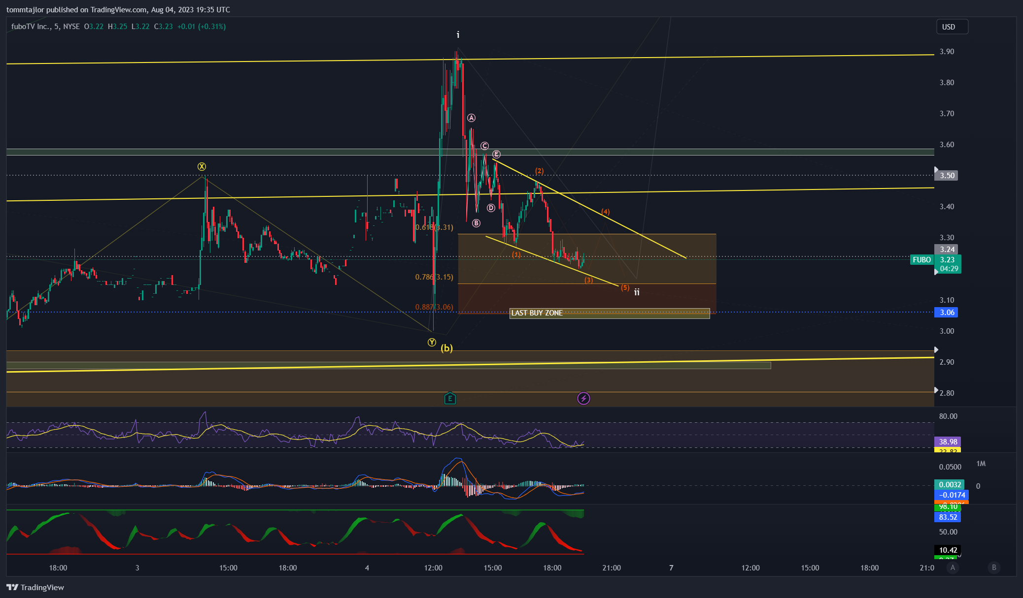This screenshot has width=1023, height=598.
Task: Click the 3.90 price axis label
Action: tap(947, 51)
